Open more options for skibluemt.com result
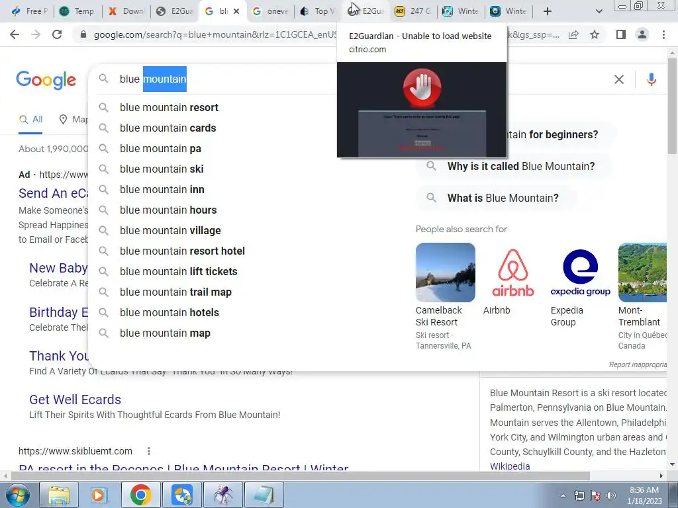This screenshot has width=678, height=508. tap(149, 451)
